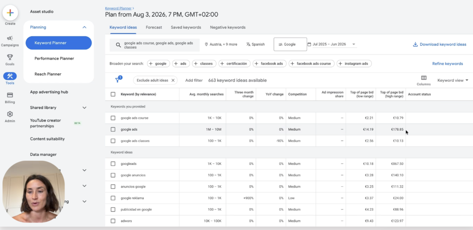Check the 'anuncios google' row checkbox

point(113,187)
